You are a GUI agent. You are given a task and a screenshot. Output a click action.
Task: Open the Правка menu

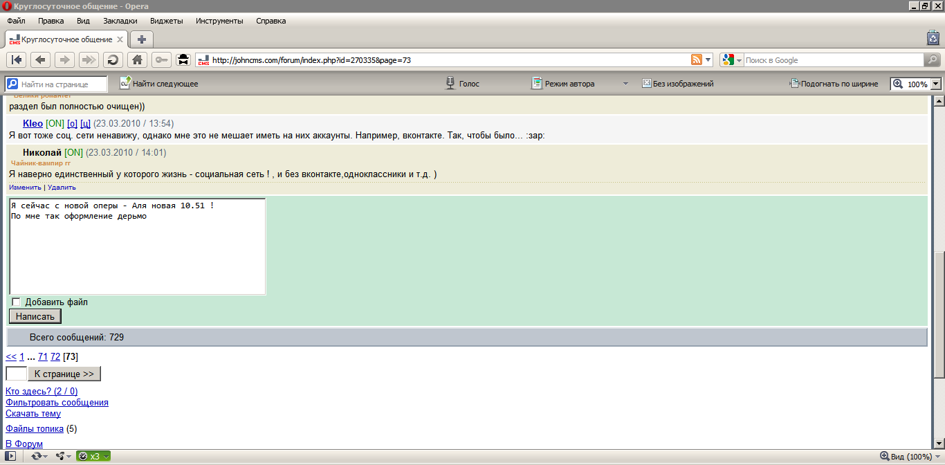tap(51, 21)
